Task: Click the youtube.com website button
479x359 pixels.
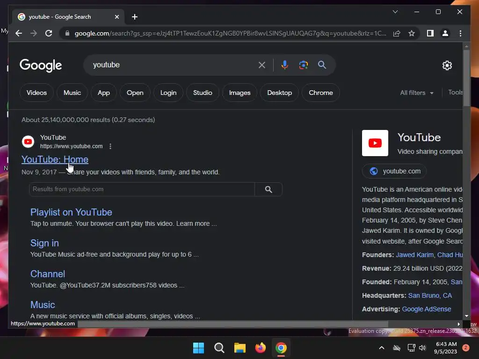Action: tap(394, 171)
